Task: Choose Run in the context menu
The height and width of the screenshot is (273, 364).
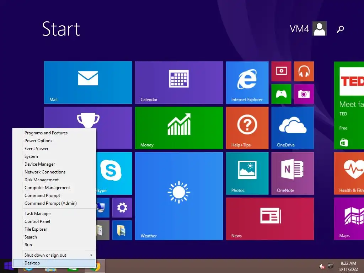Action: tap(54, 245)
